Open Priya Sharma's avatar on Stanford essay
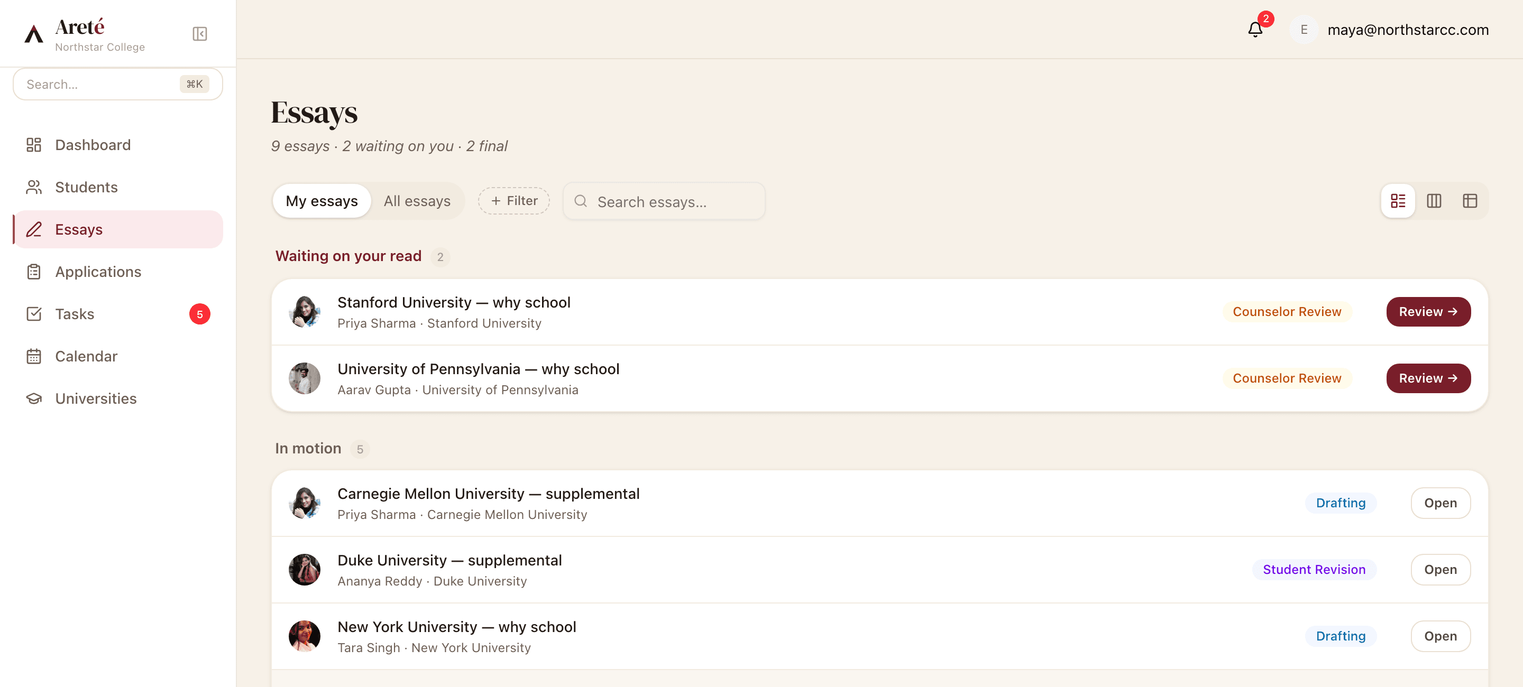This screenshot has height=687, width=1523. pos(305,312)
